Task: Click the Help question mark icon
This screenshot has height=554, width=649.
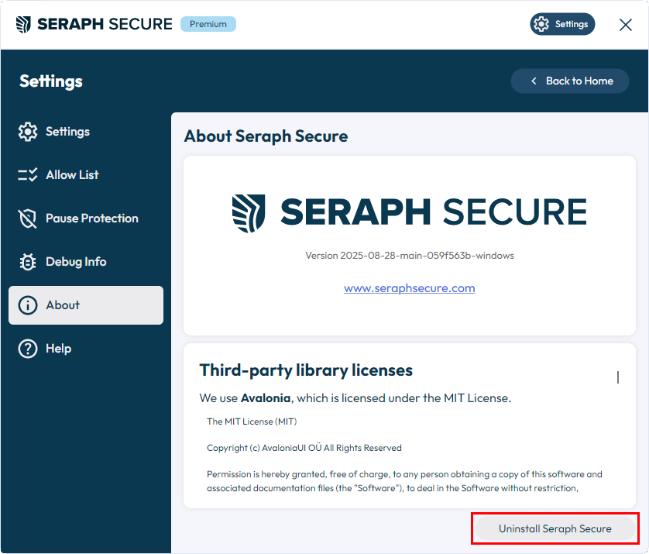Action: (x=28, y=349)
